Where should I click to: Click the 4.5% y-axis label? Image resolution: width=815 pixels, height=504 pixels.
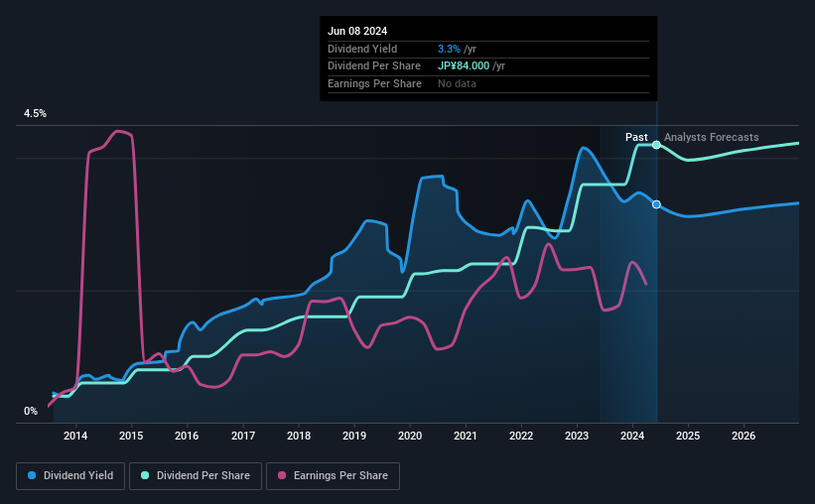[x=35, y=114]
